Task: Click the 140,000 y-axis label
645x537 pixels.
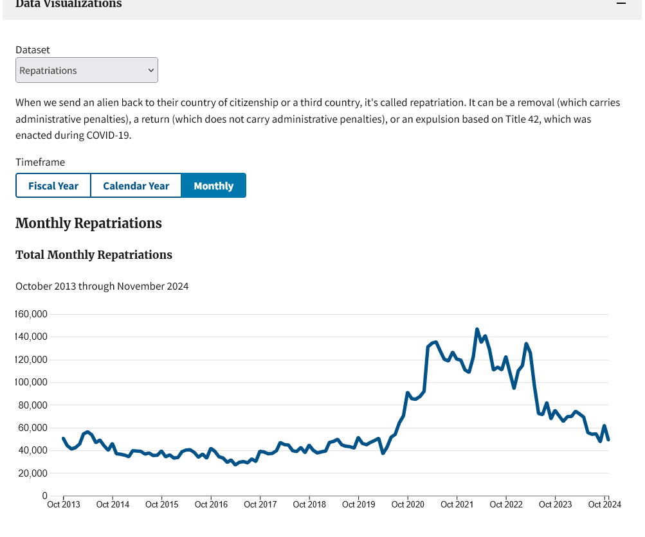Action: (x=32, y=337)
